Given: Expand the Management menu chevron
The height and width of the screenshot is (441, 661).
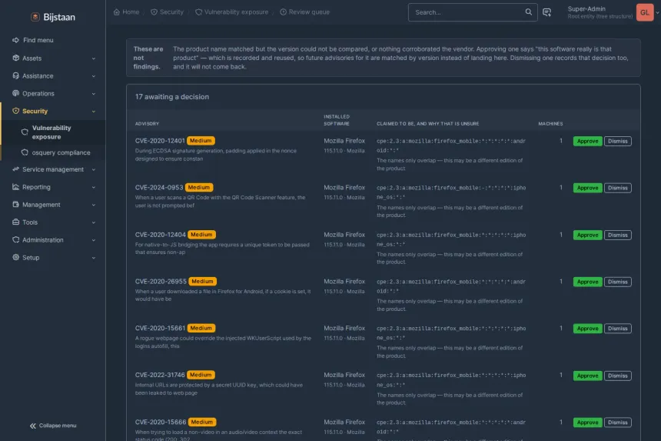Looking at the screenshot, I should coord(94,205).
